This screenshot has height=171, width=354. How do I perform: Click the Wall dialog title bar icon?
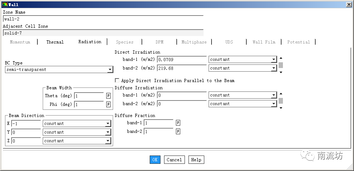pos(4,5)
